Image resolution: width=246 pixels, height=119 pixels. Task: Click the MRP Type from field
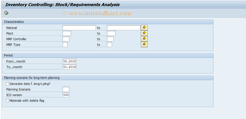(65, 44)
